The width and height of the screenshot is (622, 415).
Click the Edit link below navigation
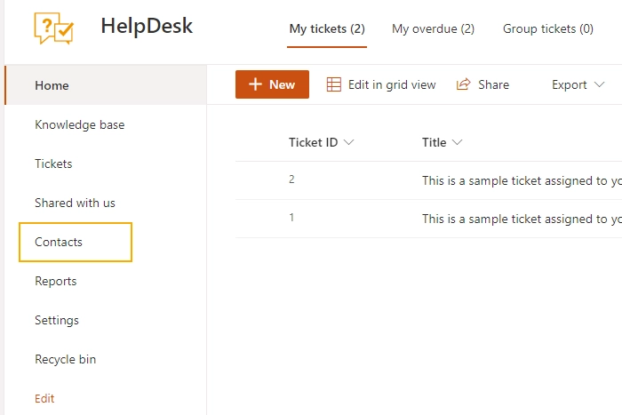point(44,398)
